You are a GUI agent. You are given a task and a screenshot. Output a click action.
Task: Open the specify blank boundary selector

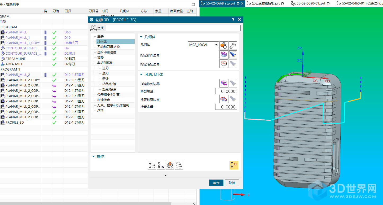[224, 64]
